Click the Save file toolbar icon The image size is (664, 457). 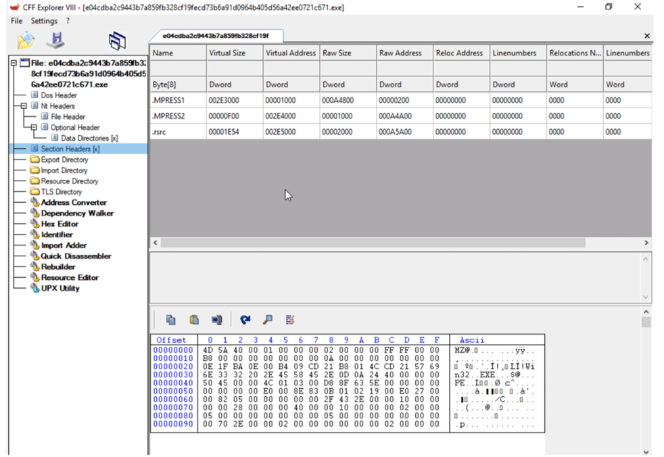point(57,41)
